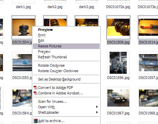
Task: Click the DSC01564 file name label
Action: pyautogui.click(x=22, y=113)
